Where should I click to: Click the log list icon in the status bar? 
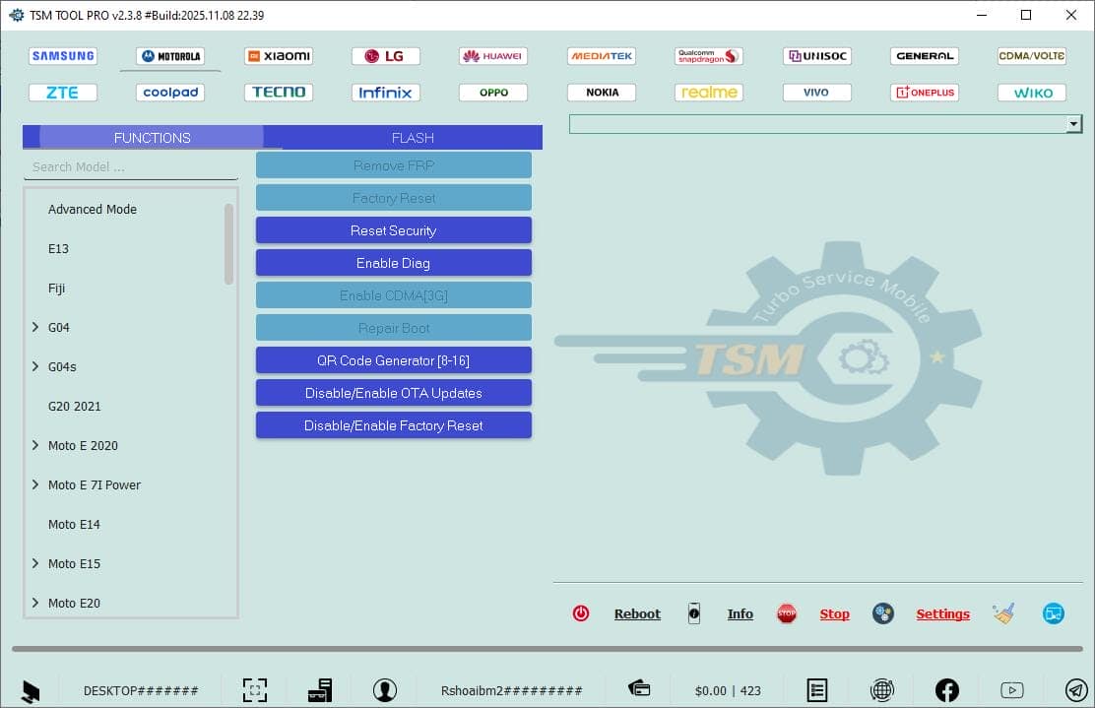(x=818, y=689)
